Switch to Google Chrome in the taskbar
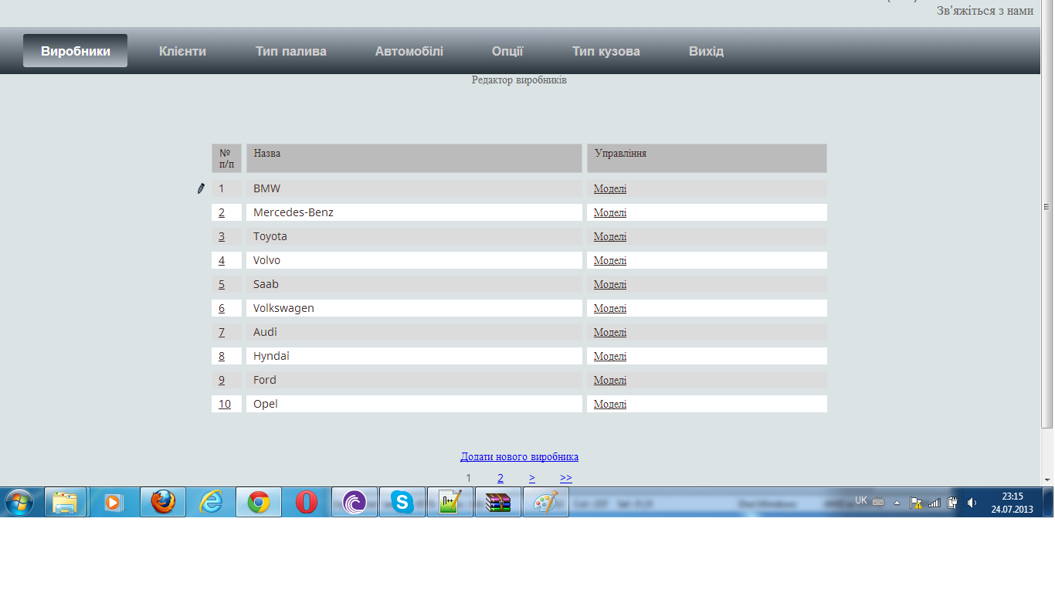This screenshot has width=1055, height=593. (259, 503)
